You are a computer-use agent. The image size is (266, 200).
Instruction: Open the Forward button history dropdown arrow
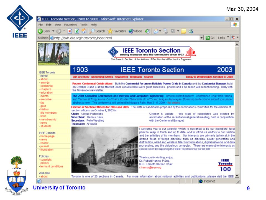click(64, 31)
